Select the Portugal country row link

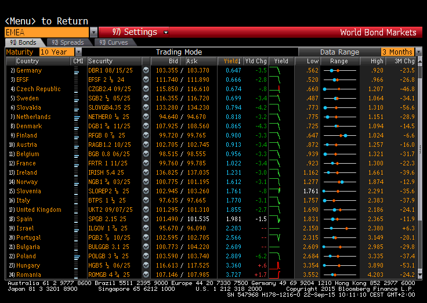(x=28, y=237)
